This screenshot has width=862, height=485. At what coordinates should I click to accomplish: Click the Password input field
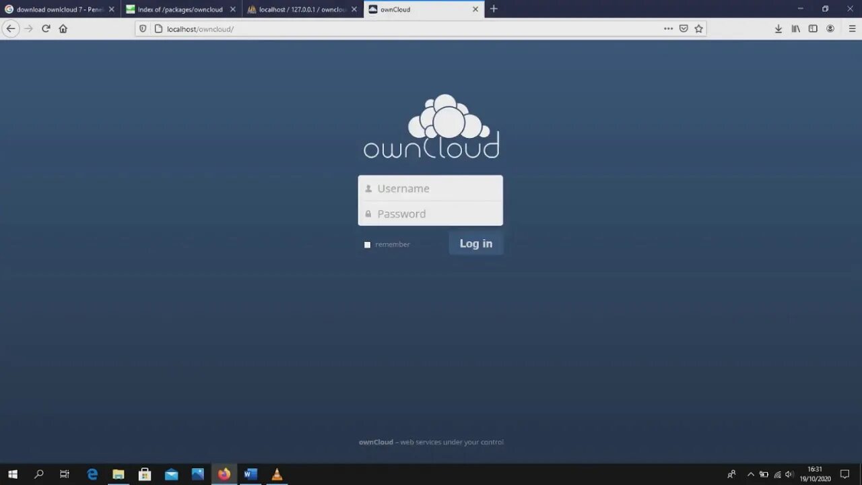[430, 214]
